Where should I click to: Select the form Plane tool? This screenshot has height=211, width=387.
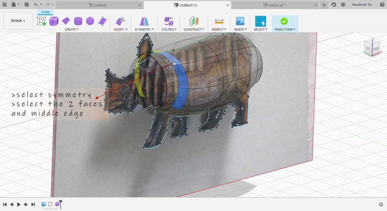coord(66,21)
